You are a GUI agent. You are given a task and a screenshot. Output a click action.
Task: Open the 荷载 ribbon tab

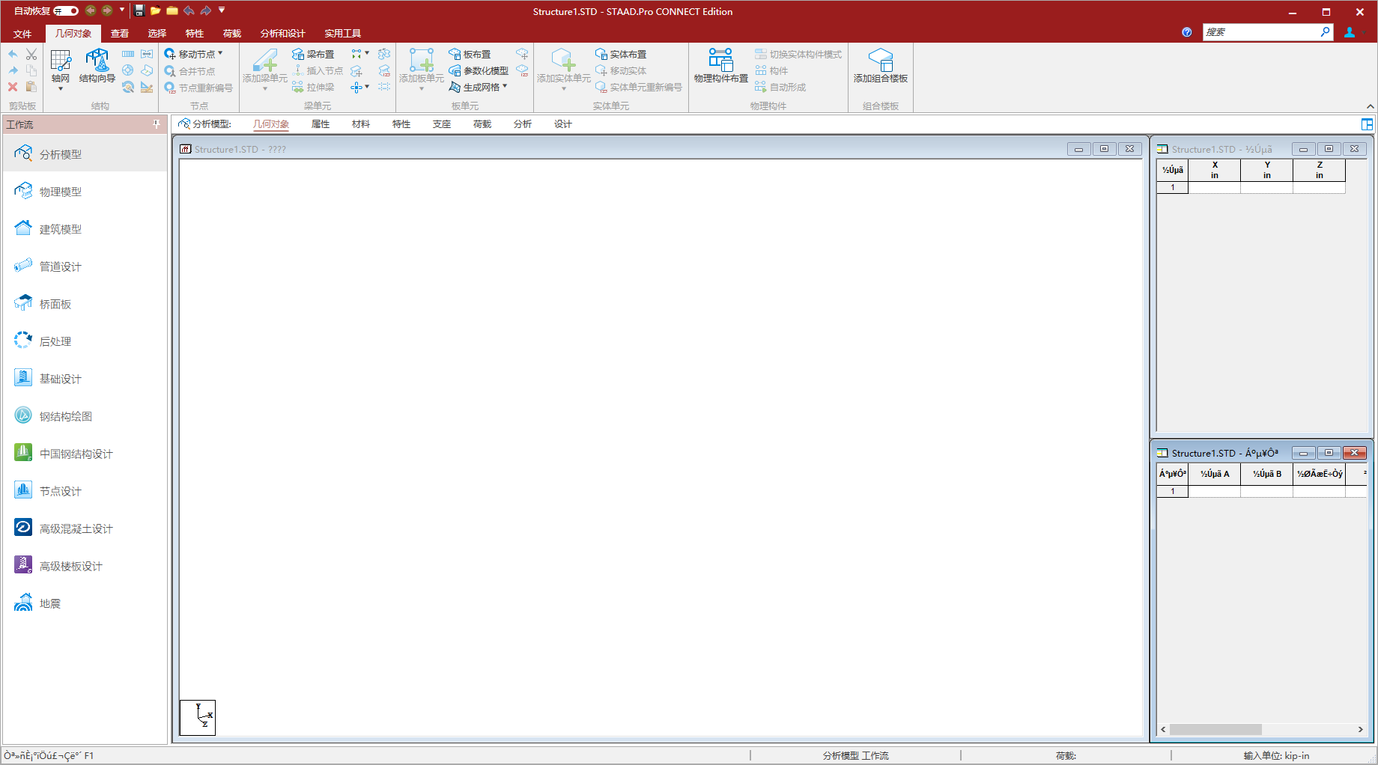[232, 34]
